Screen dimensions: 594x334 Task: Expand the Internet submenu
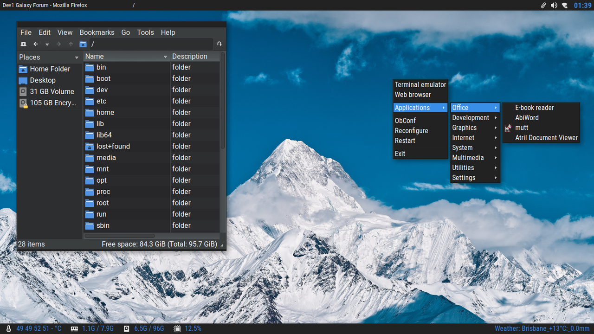point(475,138)
